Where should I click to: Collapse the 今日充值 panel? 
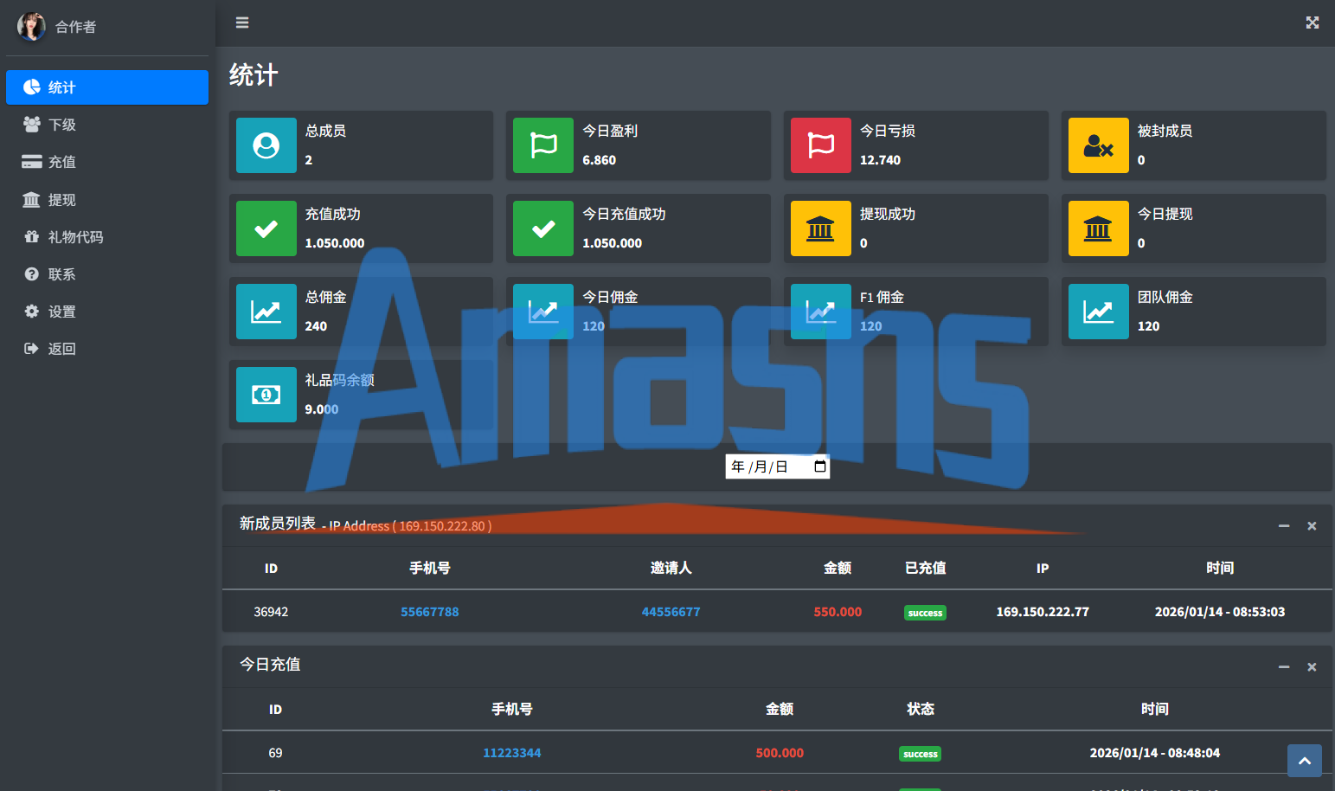pos(1284,667)
